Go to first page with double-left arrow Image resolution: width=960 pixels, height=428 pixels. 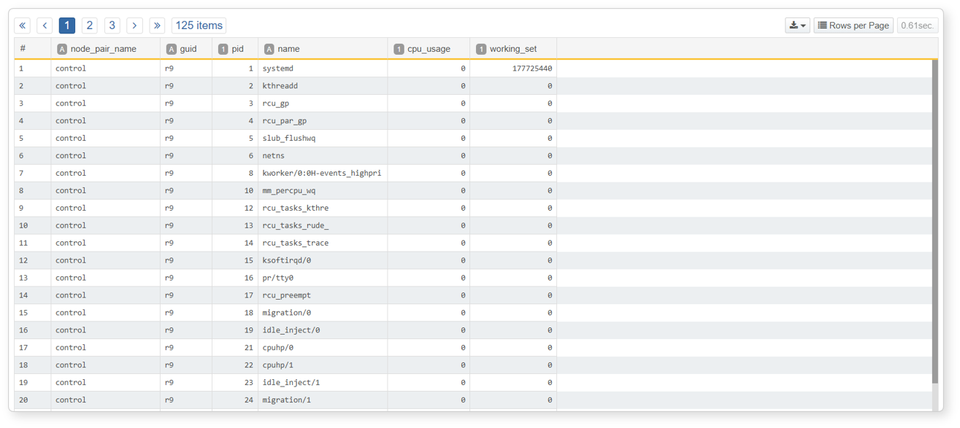coord(23,26)
